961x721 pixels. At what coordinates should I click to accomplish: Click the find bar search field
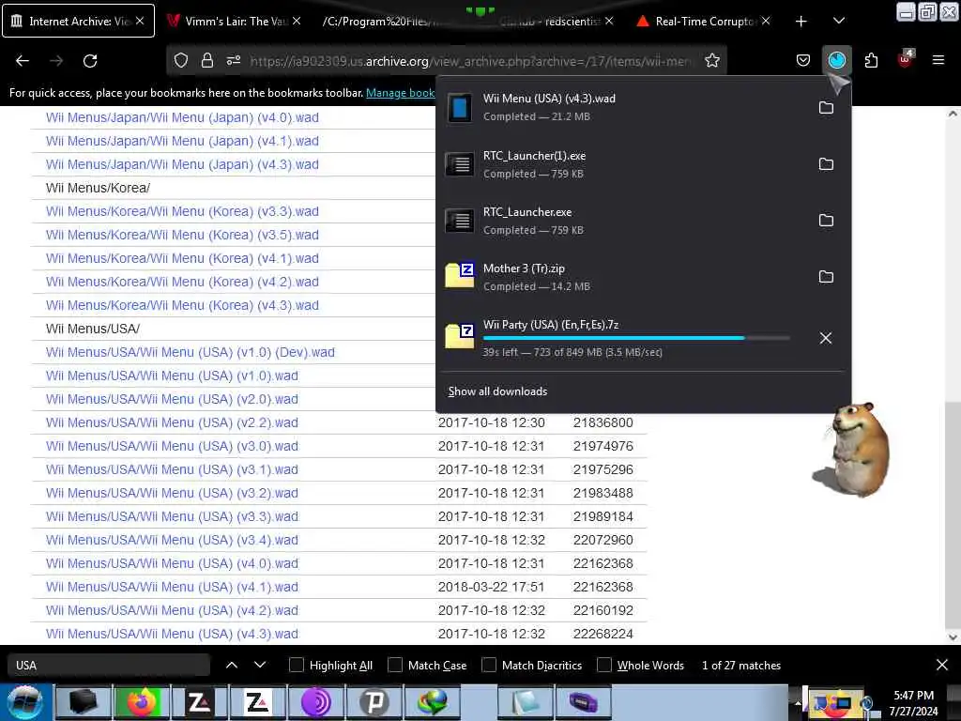click(x=109, y=666)
